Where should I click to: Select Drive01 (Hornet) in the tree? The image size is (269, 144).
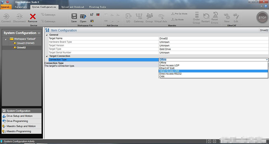[x=26, y=43]
